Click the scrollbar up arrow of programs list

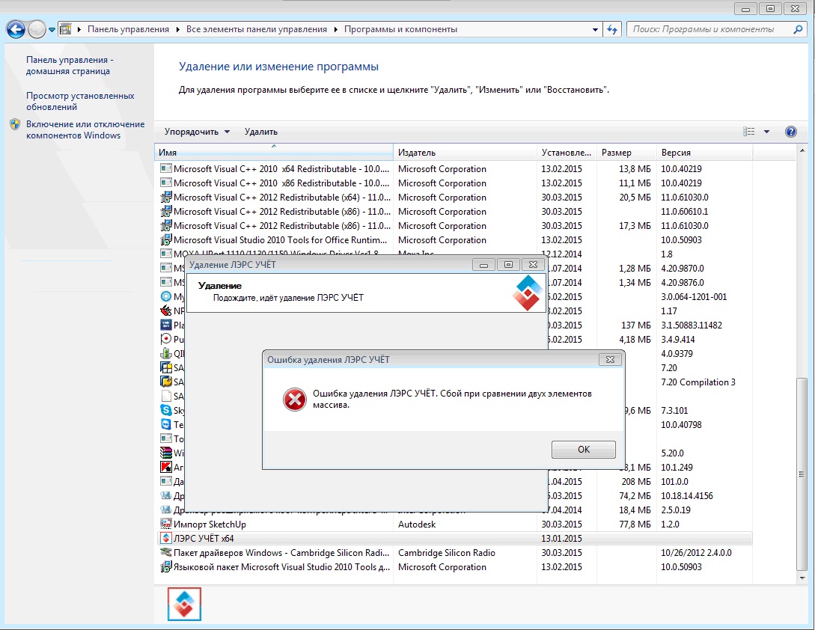pos(802,150)
